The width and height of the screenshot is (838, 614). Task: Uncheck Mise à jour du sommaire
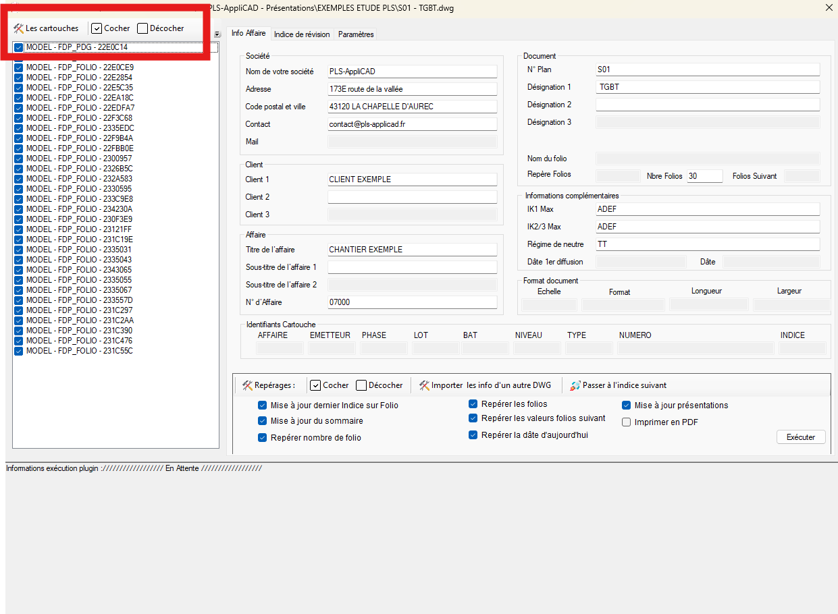(262, 421)
